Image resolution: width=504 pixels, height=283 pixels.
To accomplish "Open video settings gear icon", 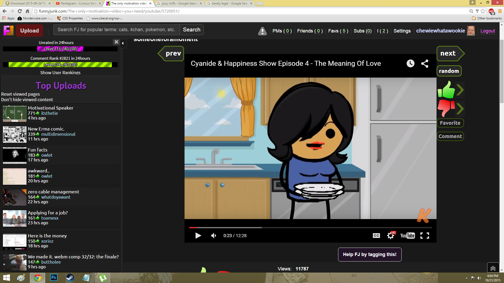I will [391, 236].
